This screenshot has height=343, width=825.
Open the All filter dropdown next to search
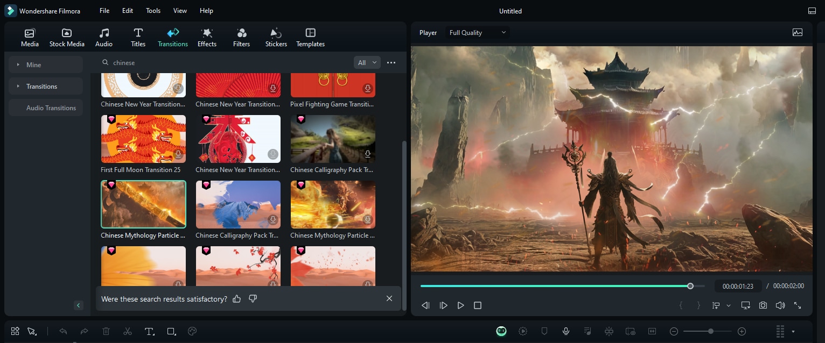tap(367, 62)
